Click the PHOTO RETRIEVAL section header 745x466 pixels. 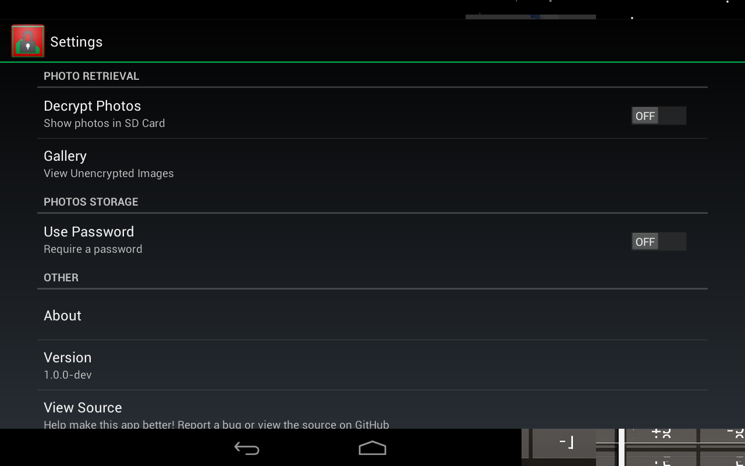click(91, 76)
